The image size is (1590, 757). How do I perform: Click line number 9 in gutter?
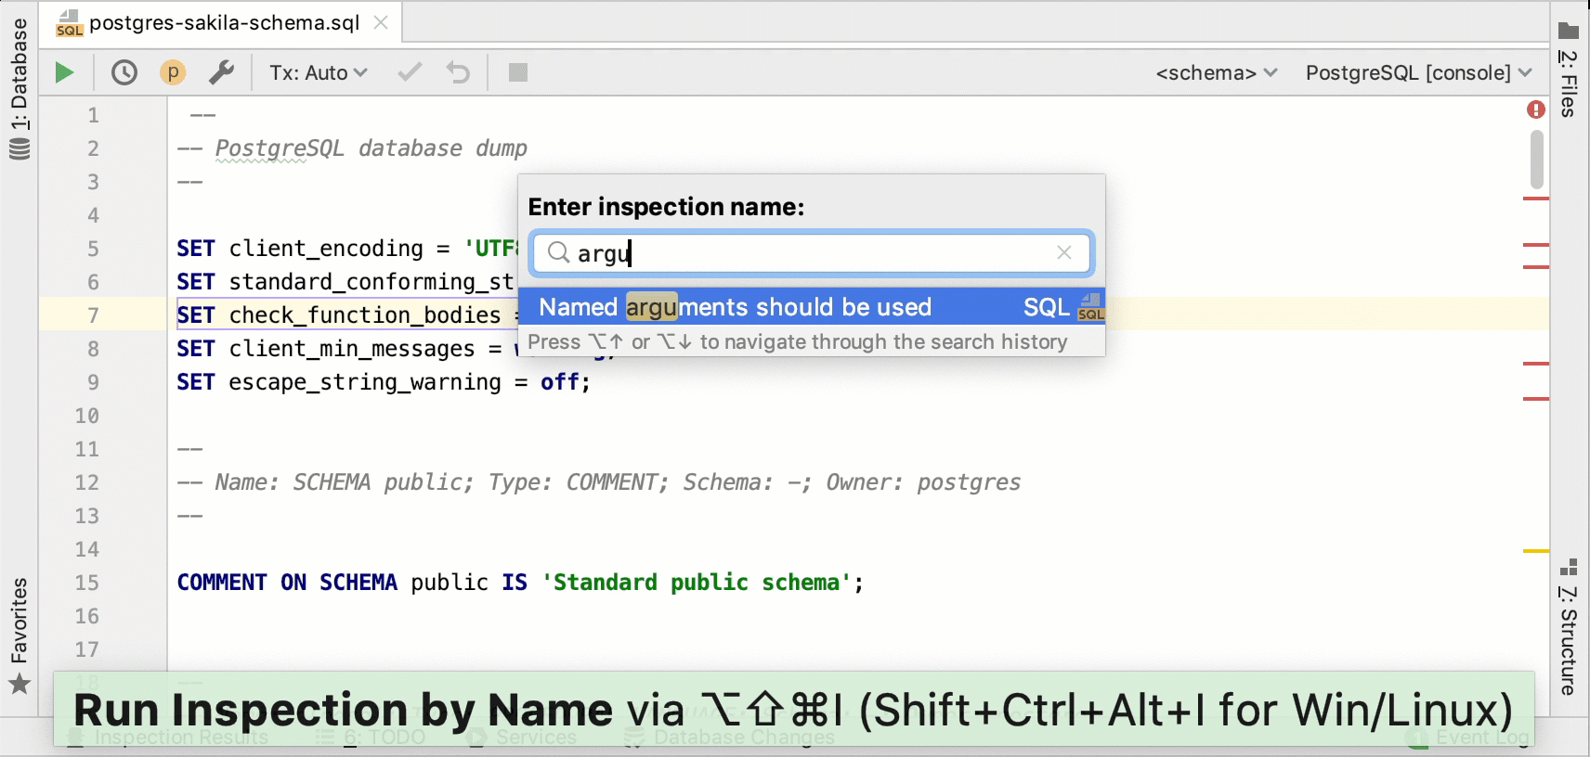coord(93,382)
